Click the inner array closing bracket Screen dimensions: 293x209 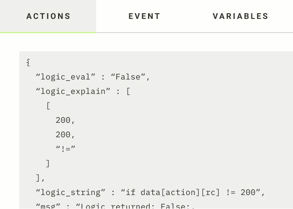[48, 164]
